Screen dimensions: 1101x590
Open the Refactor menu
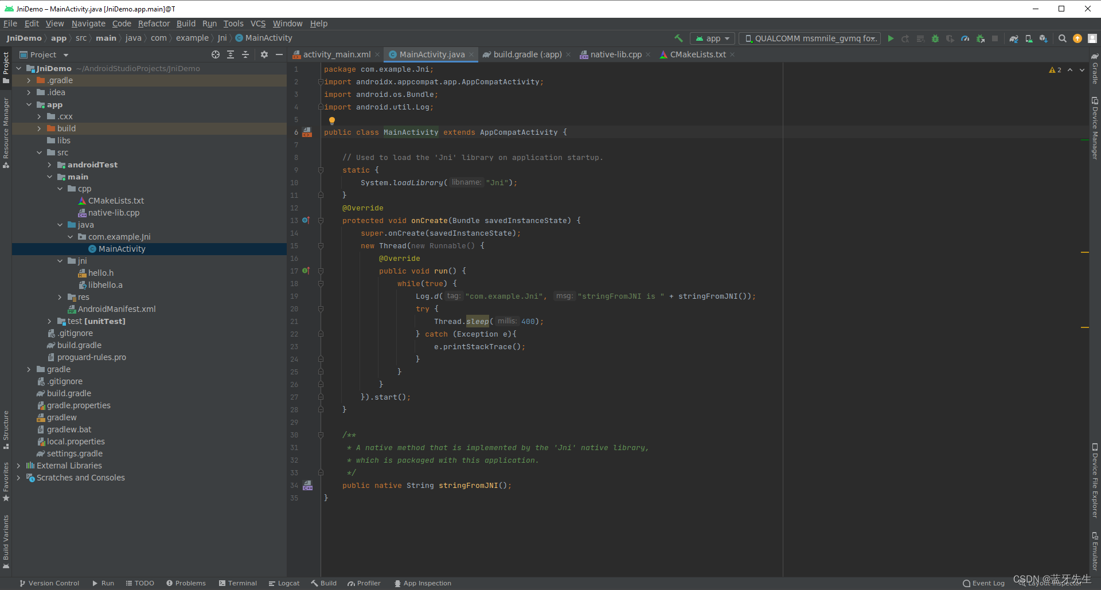tap(154, 24)
